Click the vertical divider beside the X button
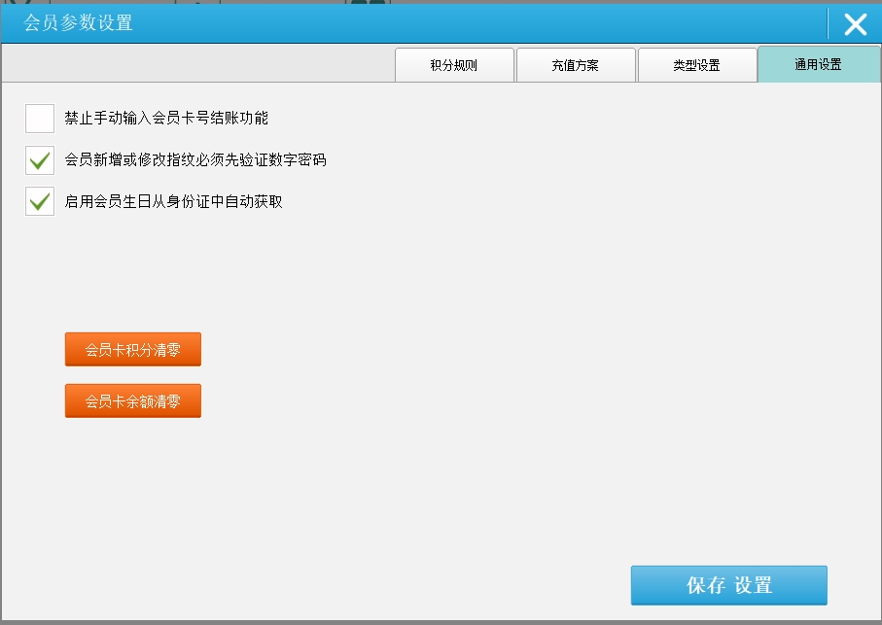Image resolution: width=882 pixels, height=625 pixels. pyautogui.click(x=829, y=23)
